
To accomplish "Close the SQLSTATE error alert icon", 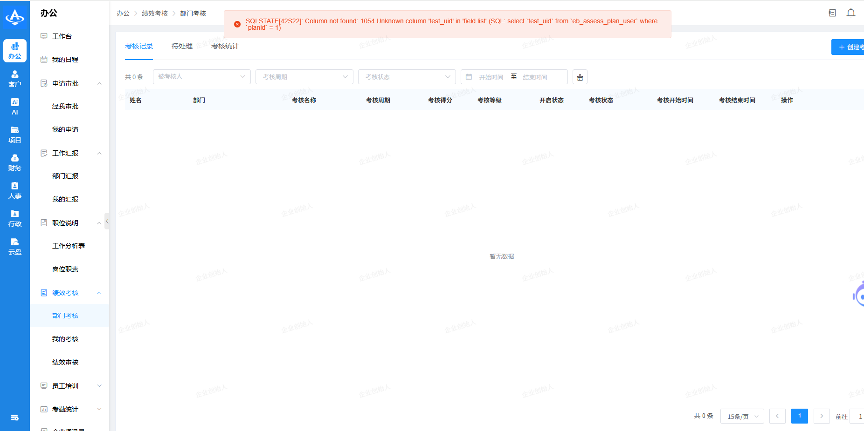I will tap(237, 24).
